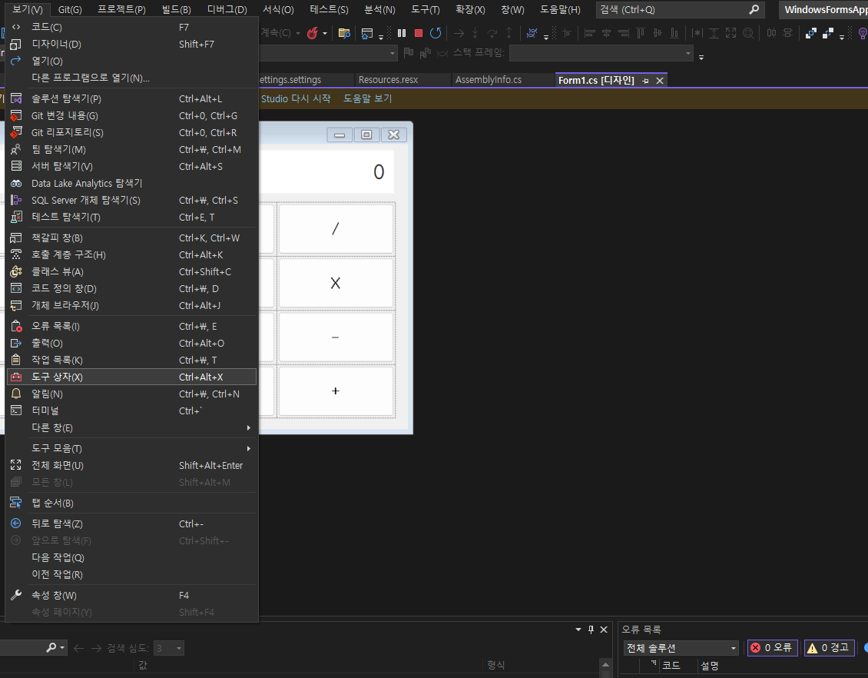868x678 pixels.
Task: Click the 설명 column header
Action: (709, 666)
